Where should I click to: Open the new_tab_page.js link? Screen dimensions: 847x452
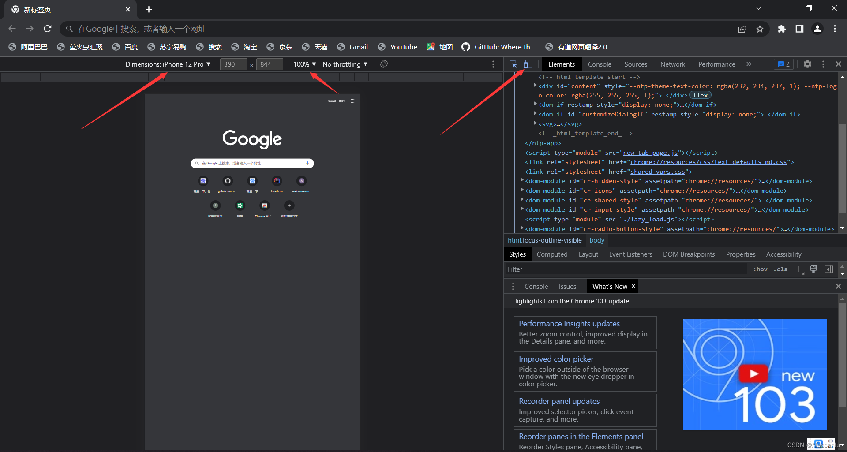(650, 153)
